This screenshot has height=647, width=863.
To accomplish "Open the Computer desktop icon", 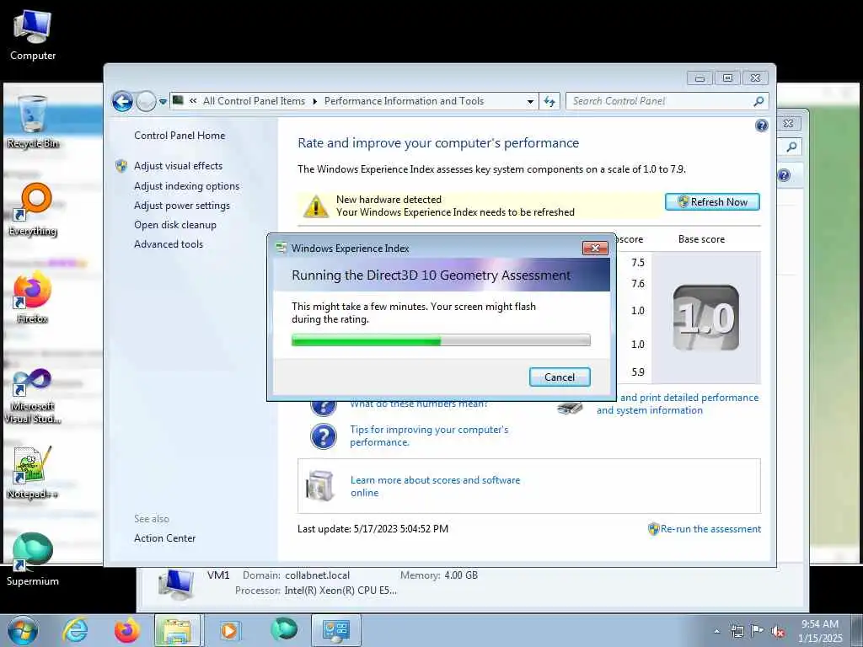I will (33, 35).
